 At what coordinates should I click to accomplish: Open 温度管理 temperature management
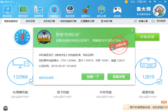[39, 11]
